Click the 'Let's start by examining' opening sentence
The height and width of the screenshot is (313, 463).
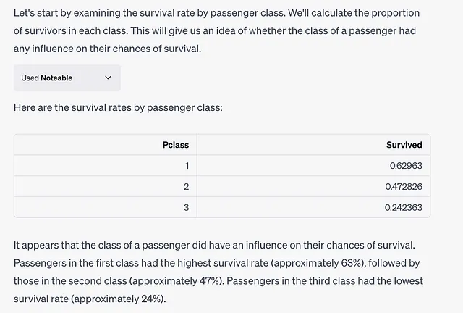tap(150, 13)
